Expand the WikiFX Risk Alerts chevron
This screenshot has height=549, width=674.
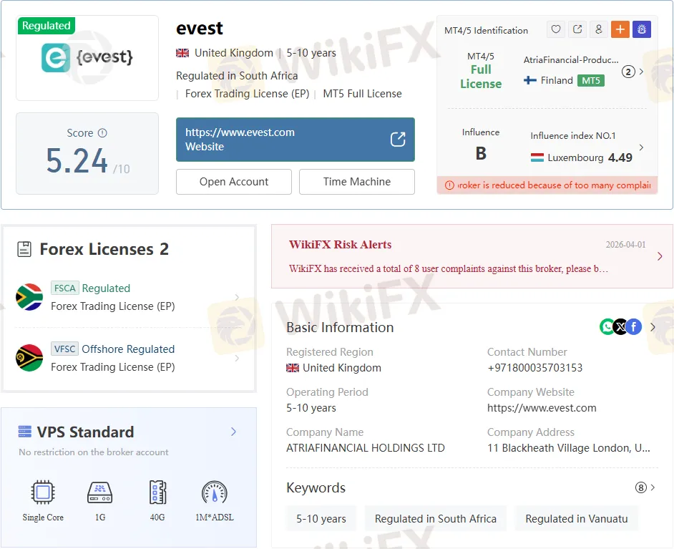[x=660, y=257]
